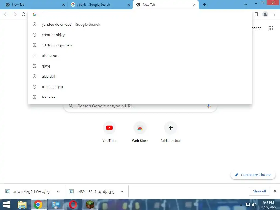This screenshot has width=280, height=210.
Task: Click the browser forward arrow
Action: point(15,14)
